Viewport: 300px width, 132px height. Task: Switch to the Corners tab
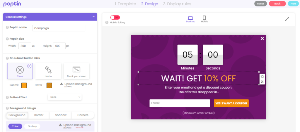click(83, 115)
